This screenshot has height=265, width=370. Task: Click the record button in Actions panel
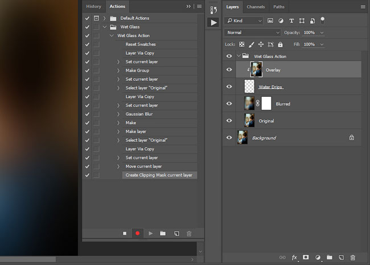[x=137, y=233]
